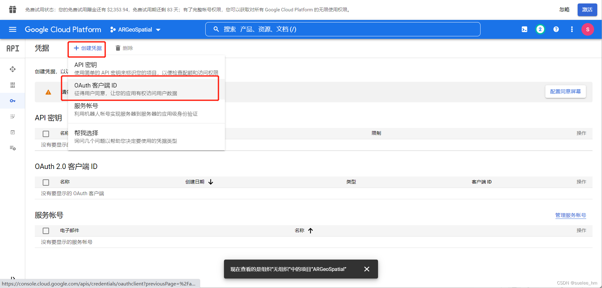602x288 pixels.
Task: Select the Credentials key icon in sidebar
Action: pos(13,101)
